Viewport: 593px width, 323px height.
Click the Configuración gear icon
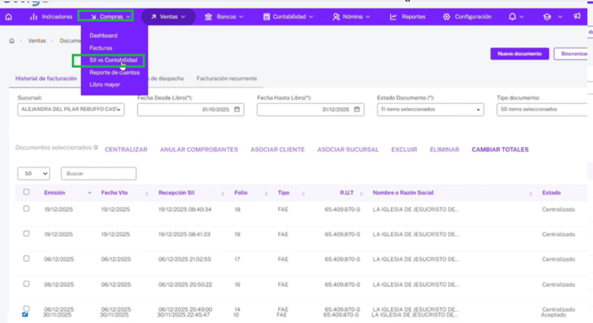click(446, 17)
